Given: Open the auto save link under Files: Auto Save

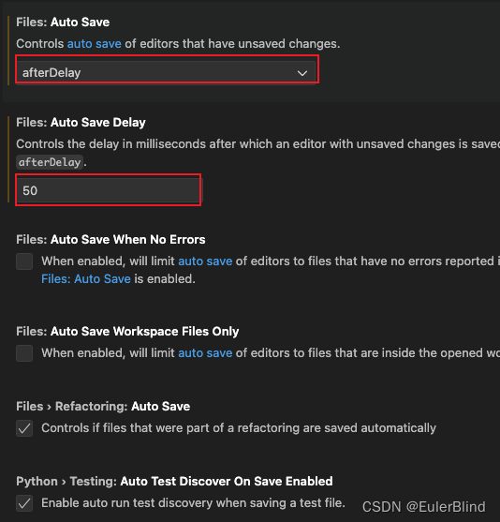Looking at the screenshot, I should click(x=95, y=44).
